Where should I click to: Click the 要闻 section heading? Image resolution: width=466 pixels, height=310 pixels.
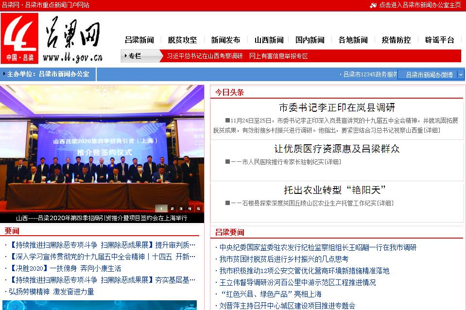coord(12,231)
